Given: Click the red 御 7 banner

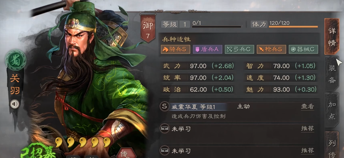Looking at the screenshot, I should [148, 28].
